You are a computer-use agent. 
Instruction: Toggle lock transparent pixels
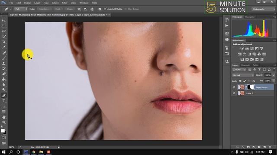pos(240,81)
